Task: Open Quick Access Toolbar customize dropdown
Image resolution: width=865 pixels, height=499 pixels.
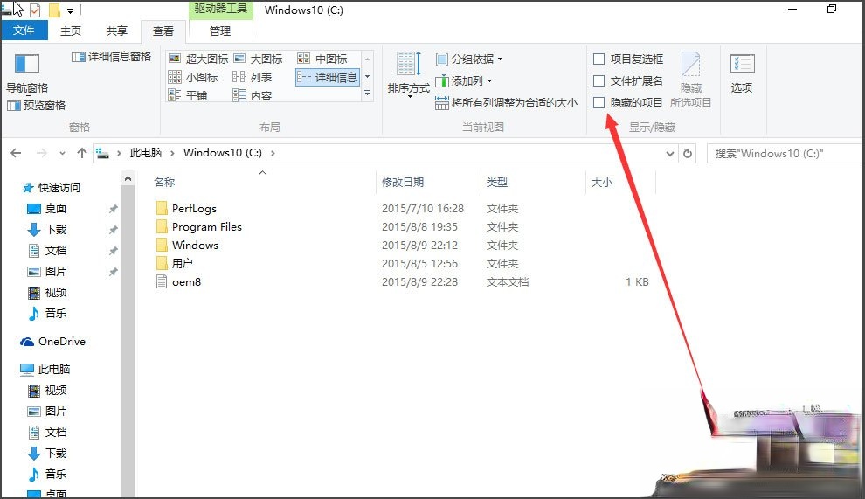Action: pos(70,10)
